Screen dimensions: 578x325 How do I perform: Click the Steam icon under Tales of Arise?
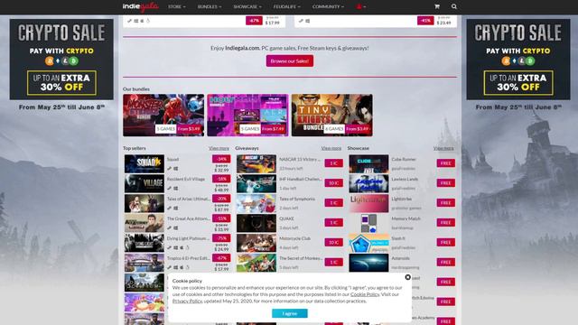pyautogui.click(x=170, y=209)
